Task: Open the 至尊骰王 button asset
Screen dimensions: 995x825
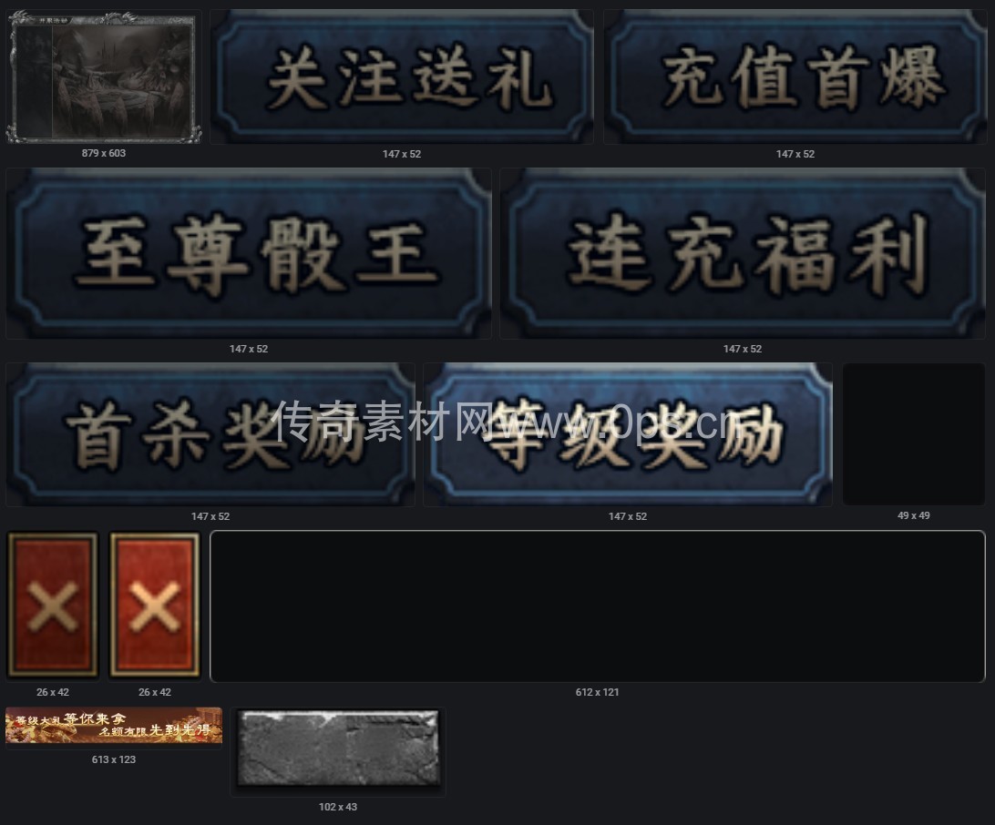Action: coord(249,253)
